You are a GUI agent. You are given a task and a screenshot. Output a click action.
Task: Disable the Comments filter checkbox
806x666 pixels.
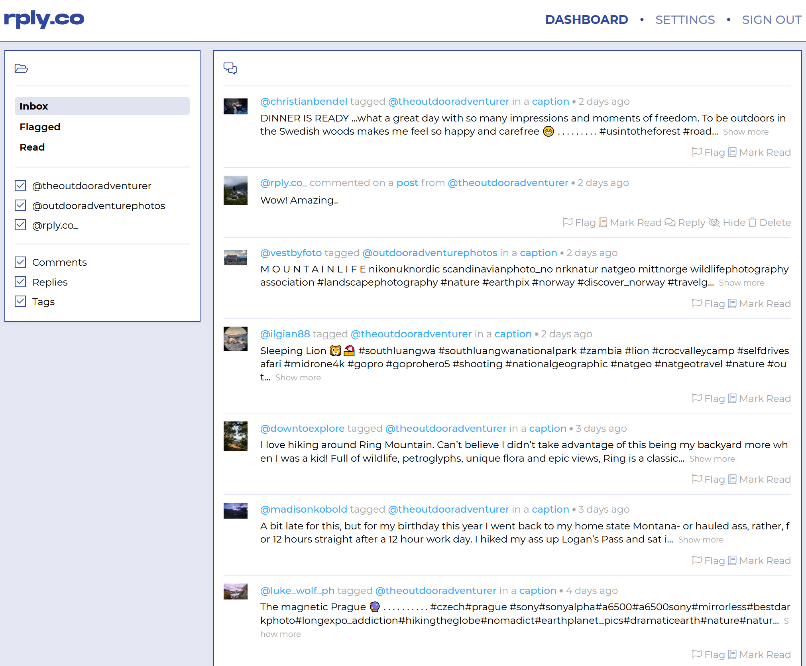[20, 262]
